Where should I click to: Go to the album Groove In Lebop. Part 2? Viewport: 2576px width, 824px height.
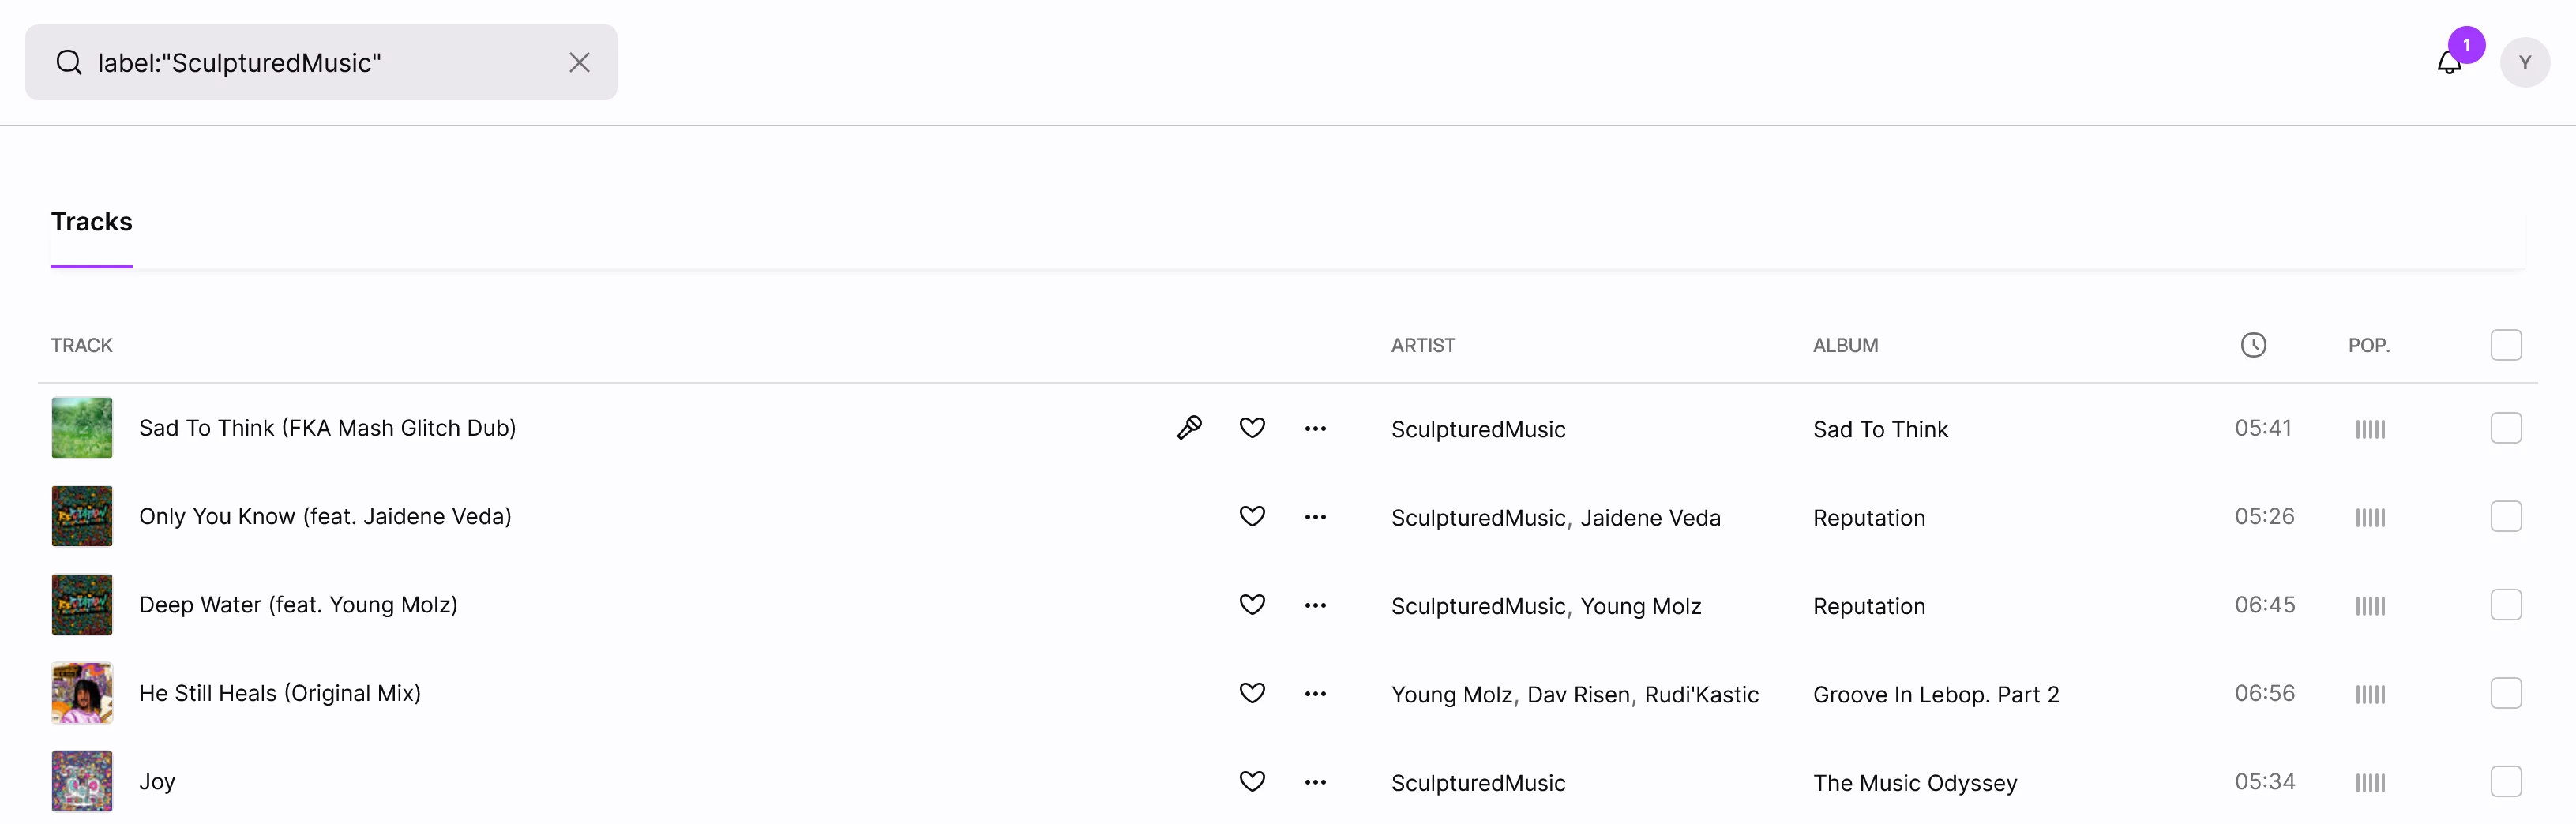(1935, 695)
